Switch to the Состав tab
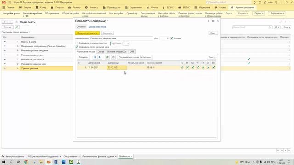The height and width of the screenshot is (165, 294). pyautogui.click(x=101, y=52)
